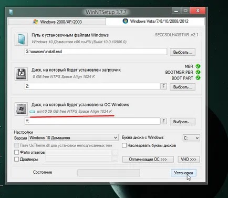Viewport: 228px width, 198px height.
Task: Toggle Наследовать буквы дисков checkbox
Action: (124, 145)
